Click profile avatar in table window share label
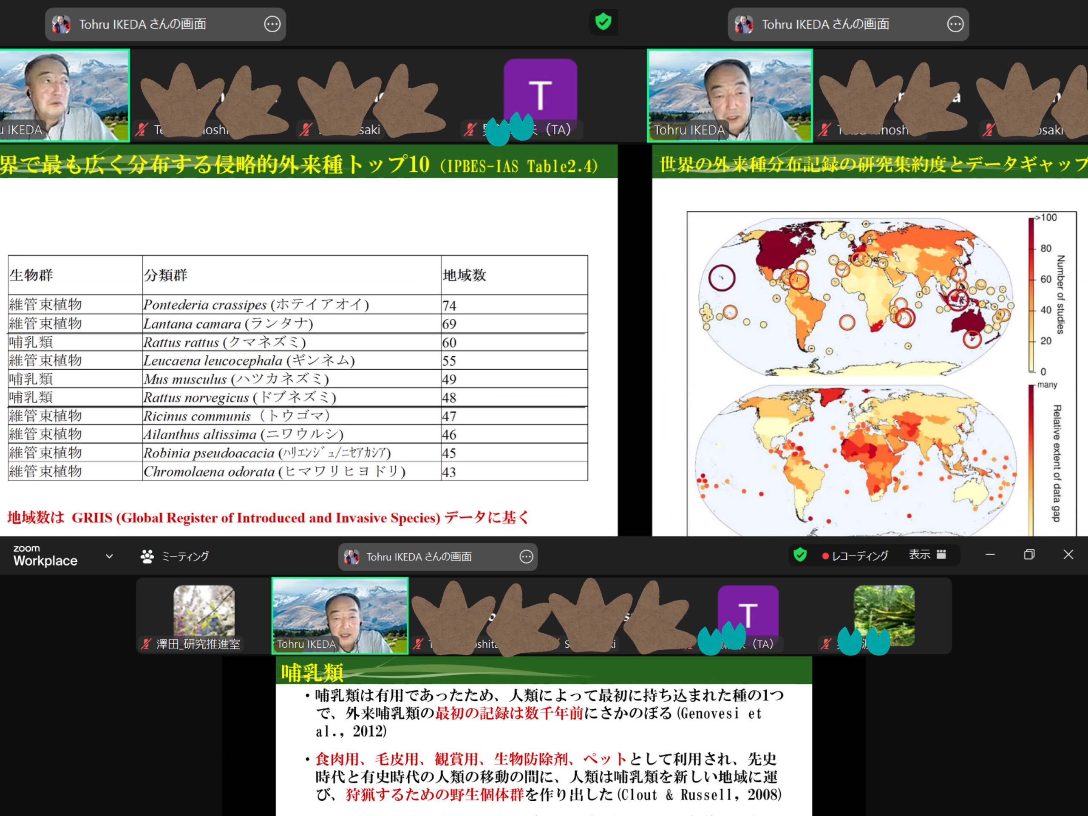The width and height of the screenshot is (1088, 816). [61, 24]
